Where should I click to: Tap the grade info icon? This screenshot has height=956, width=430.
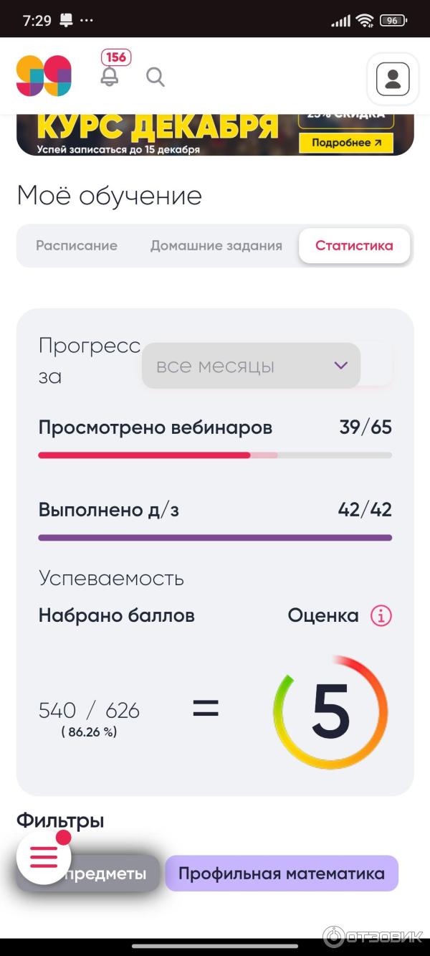pyautogui.click(x=381, y=615)
